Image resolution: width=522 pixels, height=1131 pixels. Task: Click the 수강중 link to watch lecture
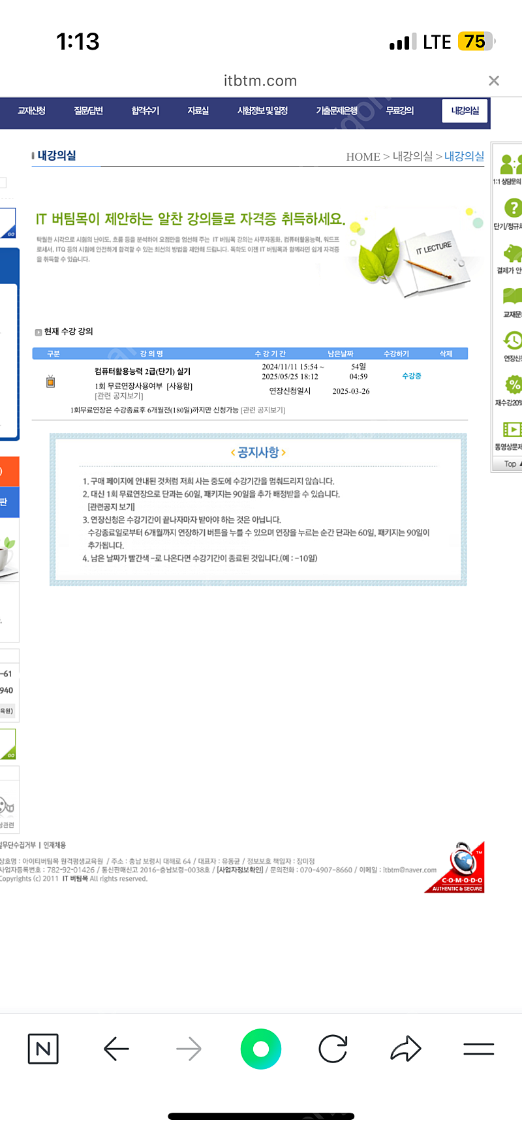click(412, 376)
